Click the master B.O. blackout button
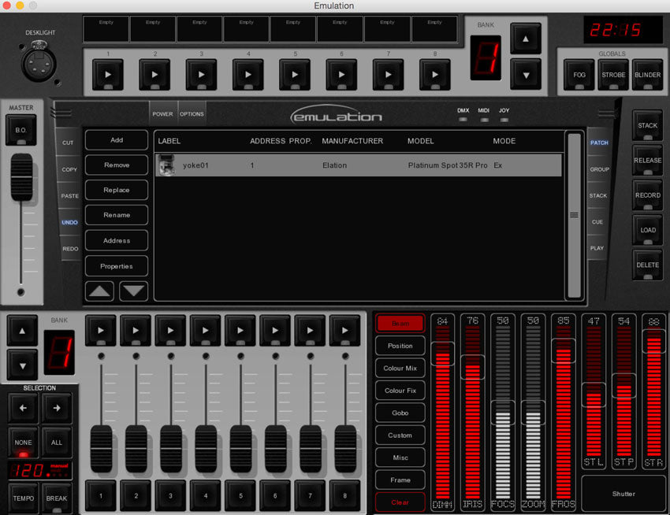The width and height of the screenshot is (670, 515). 21,131
